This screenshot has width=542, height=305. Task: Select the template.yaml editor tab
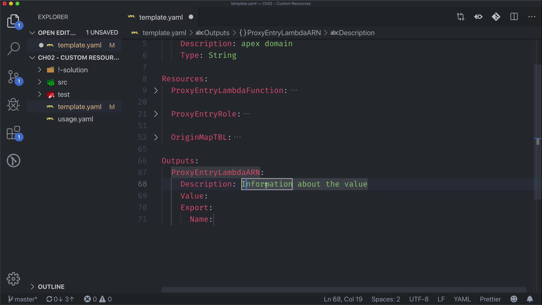coord(161,17)
